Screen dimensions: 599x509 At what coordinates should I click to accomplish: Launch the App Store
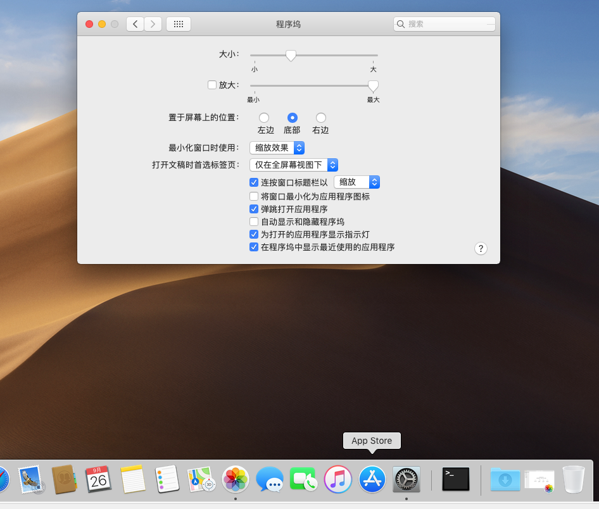(372, 479)
